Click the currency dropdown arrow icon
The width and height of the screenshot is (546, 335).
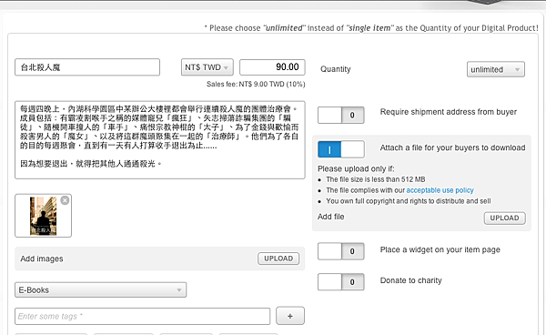coord(226,67)
